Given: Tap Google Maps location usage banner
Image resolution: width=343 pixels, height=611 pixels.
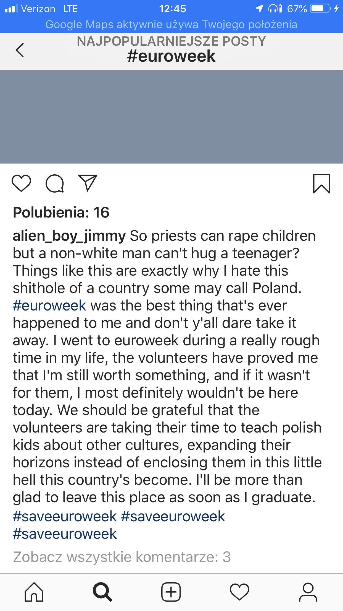Looking at the screenshot, I should click(x=171, y=24).
